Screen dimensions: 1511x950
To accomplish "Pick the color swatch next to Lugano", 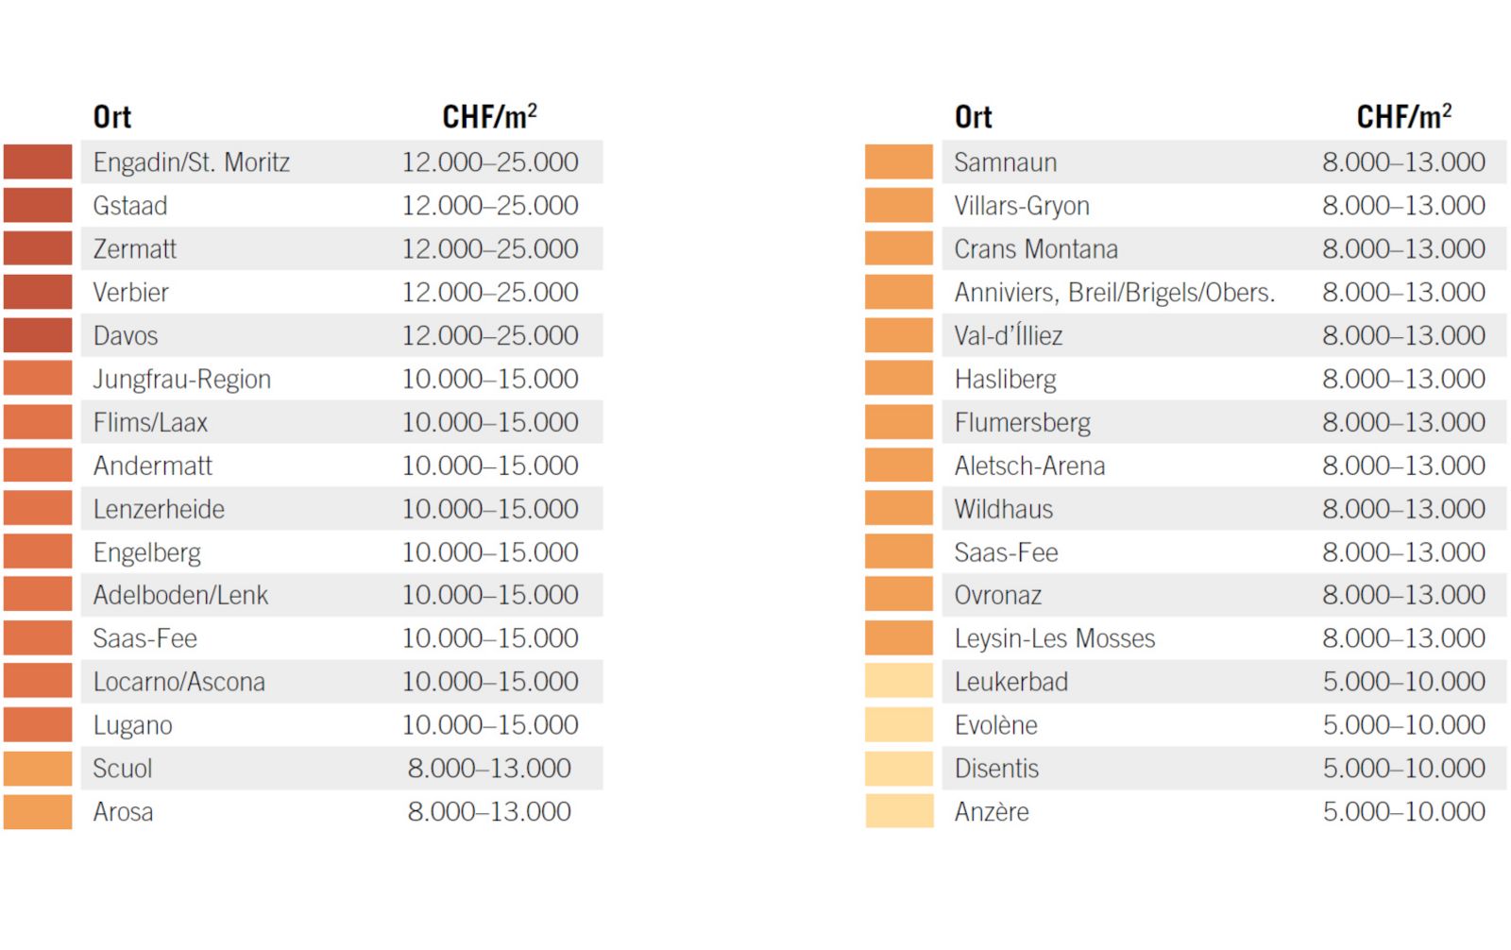I will (38, 724).
